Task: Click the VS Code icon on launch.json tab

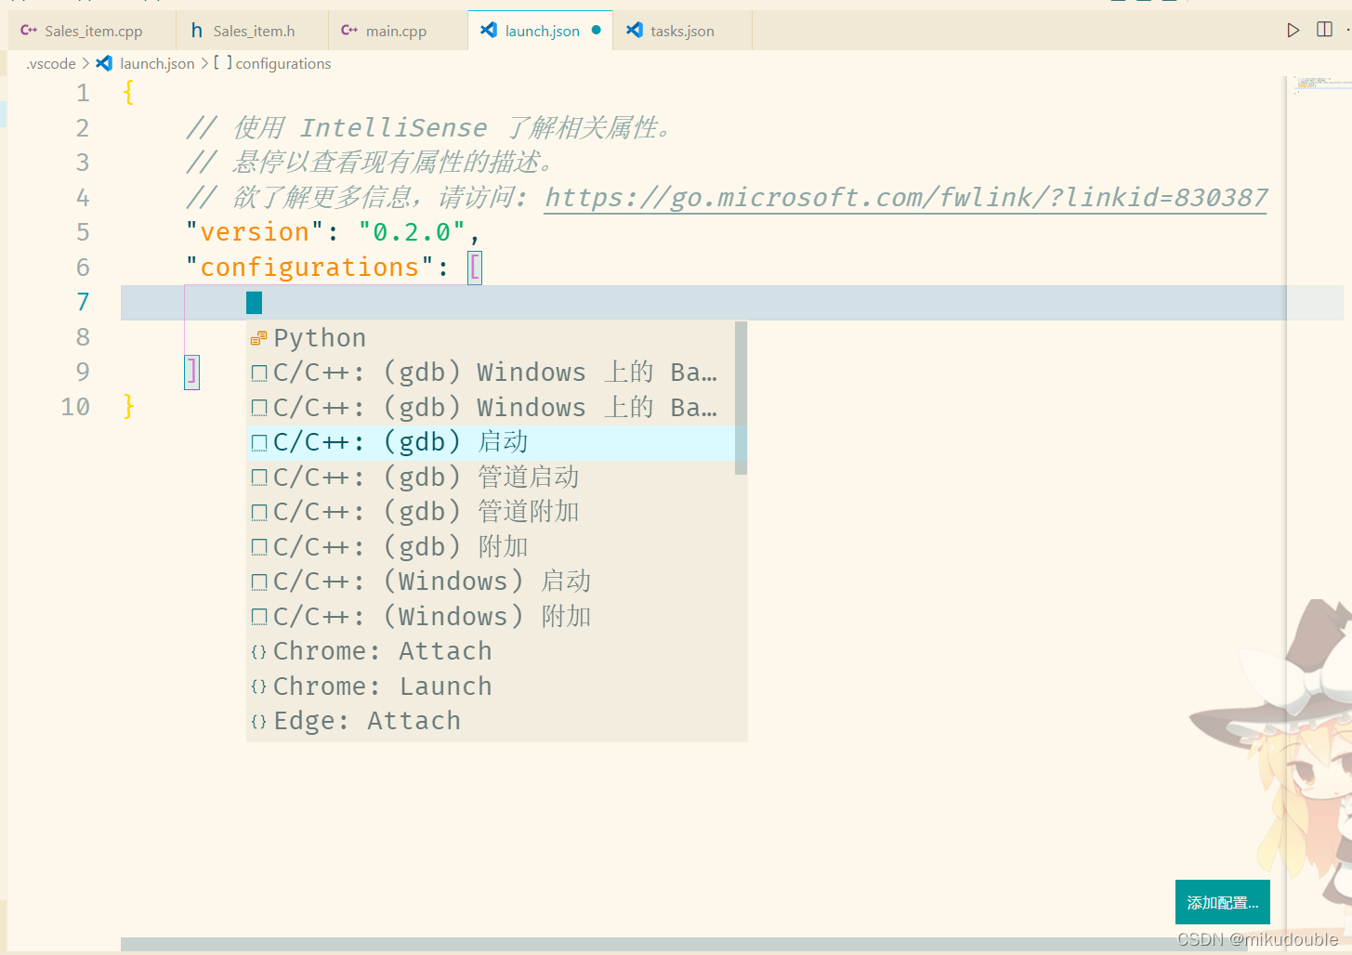Action: pos(489,31)
